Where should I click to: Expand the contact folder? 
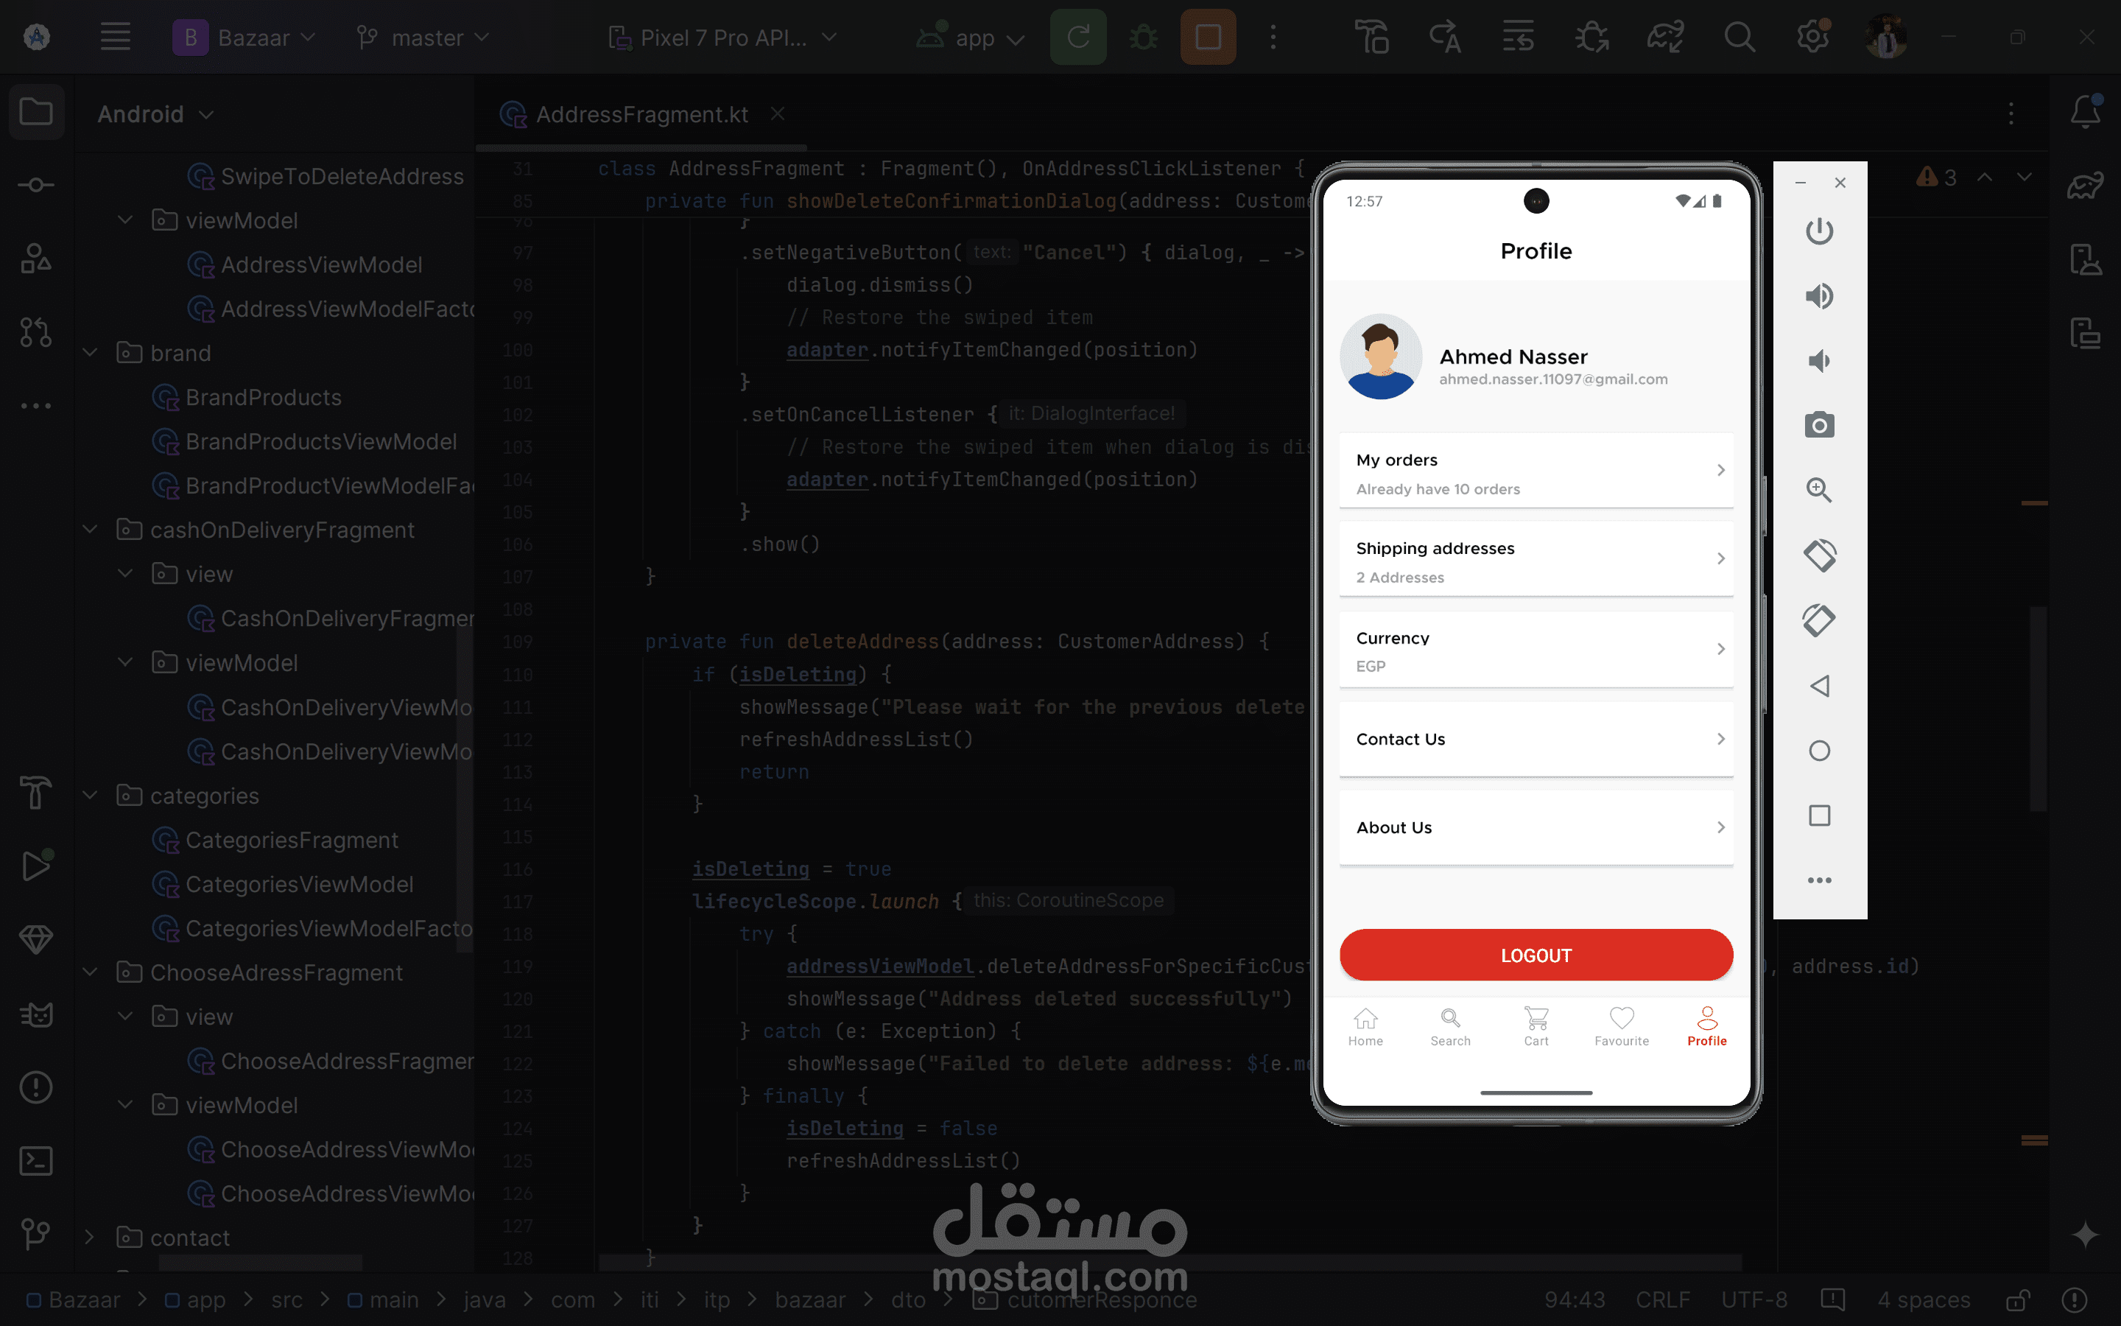[89, 1238]
